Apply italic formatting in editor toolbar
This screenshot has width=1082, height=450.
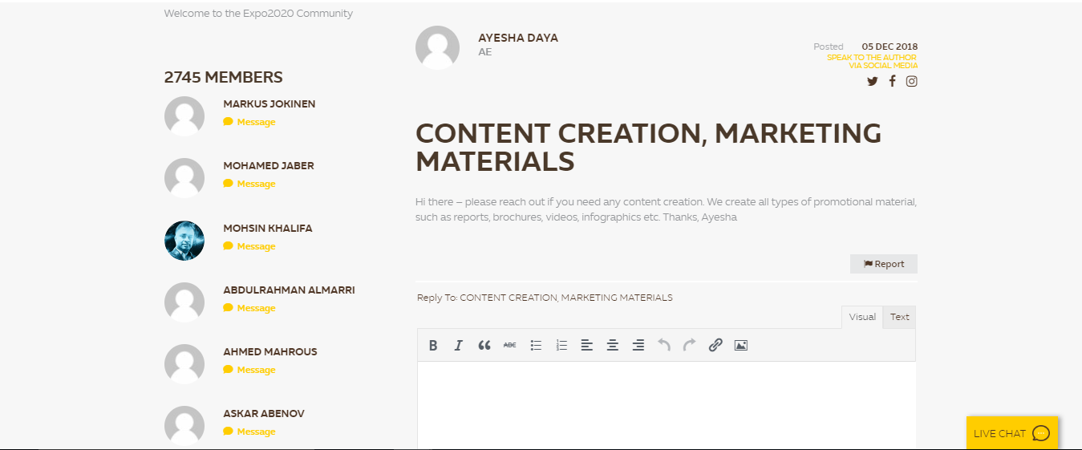click(459, 346)
